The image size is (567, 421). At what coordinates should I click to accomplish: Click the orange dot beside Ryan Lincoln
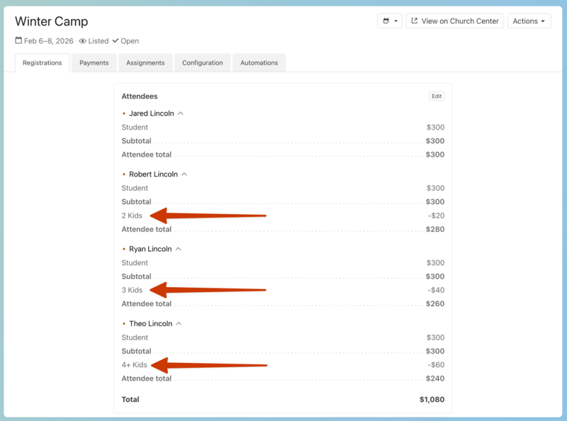click(124, 249)
